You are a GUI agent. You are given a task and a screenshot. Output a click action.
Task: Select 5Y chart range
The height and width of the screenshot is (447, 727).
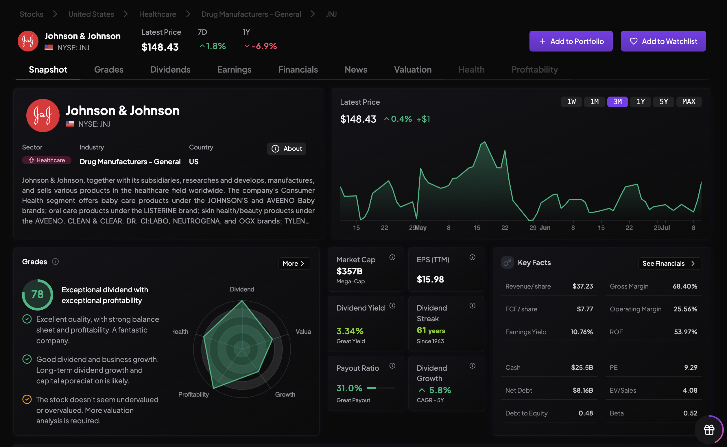(663, 102)
